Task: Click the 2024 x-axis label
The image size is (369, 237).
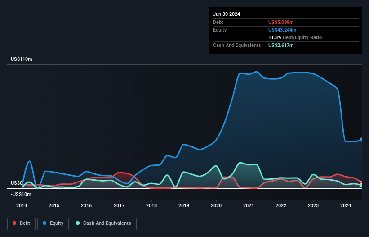Action: 346,205
